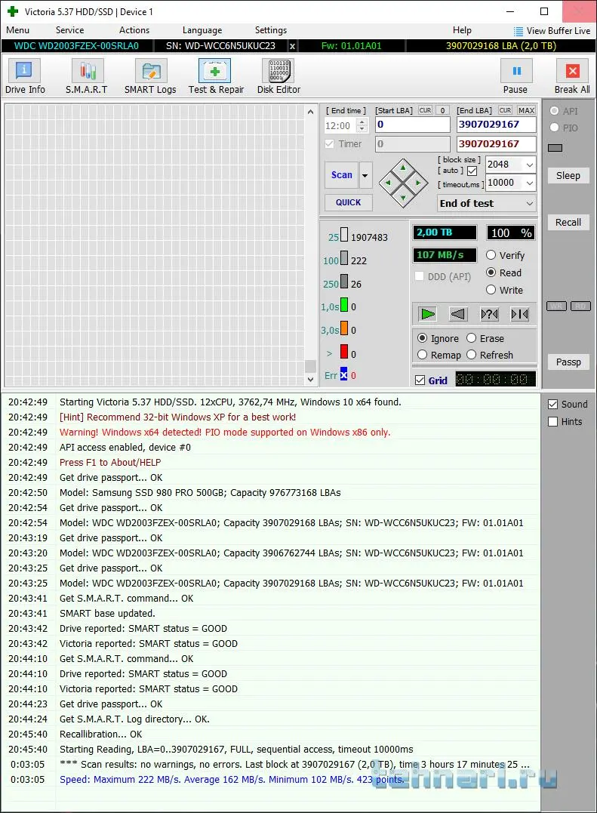Select the PIO mode radio
This screenshot has height=813, width=597.
coord(555,128)
